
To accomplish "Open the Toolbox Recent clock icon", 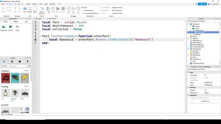I will click(x=20, y=61).
